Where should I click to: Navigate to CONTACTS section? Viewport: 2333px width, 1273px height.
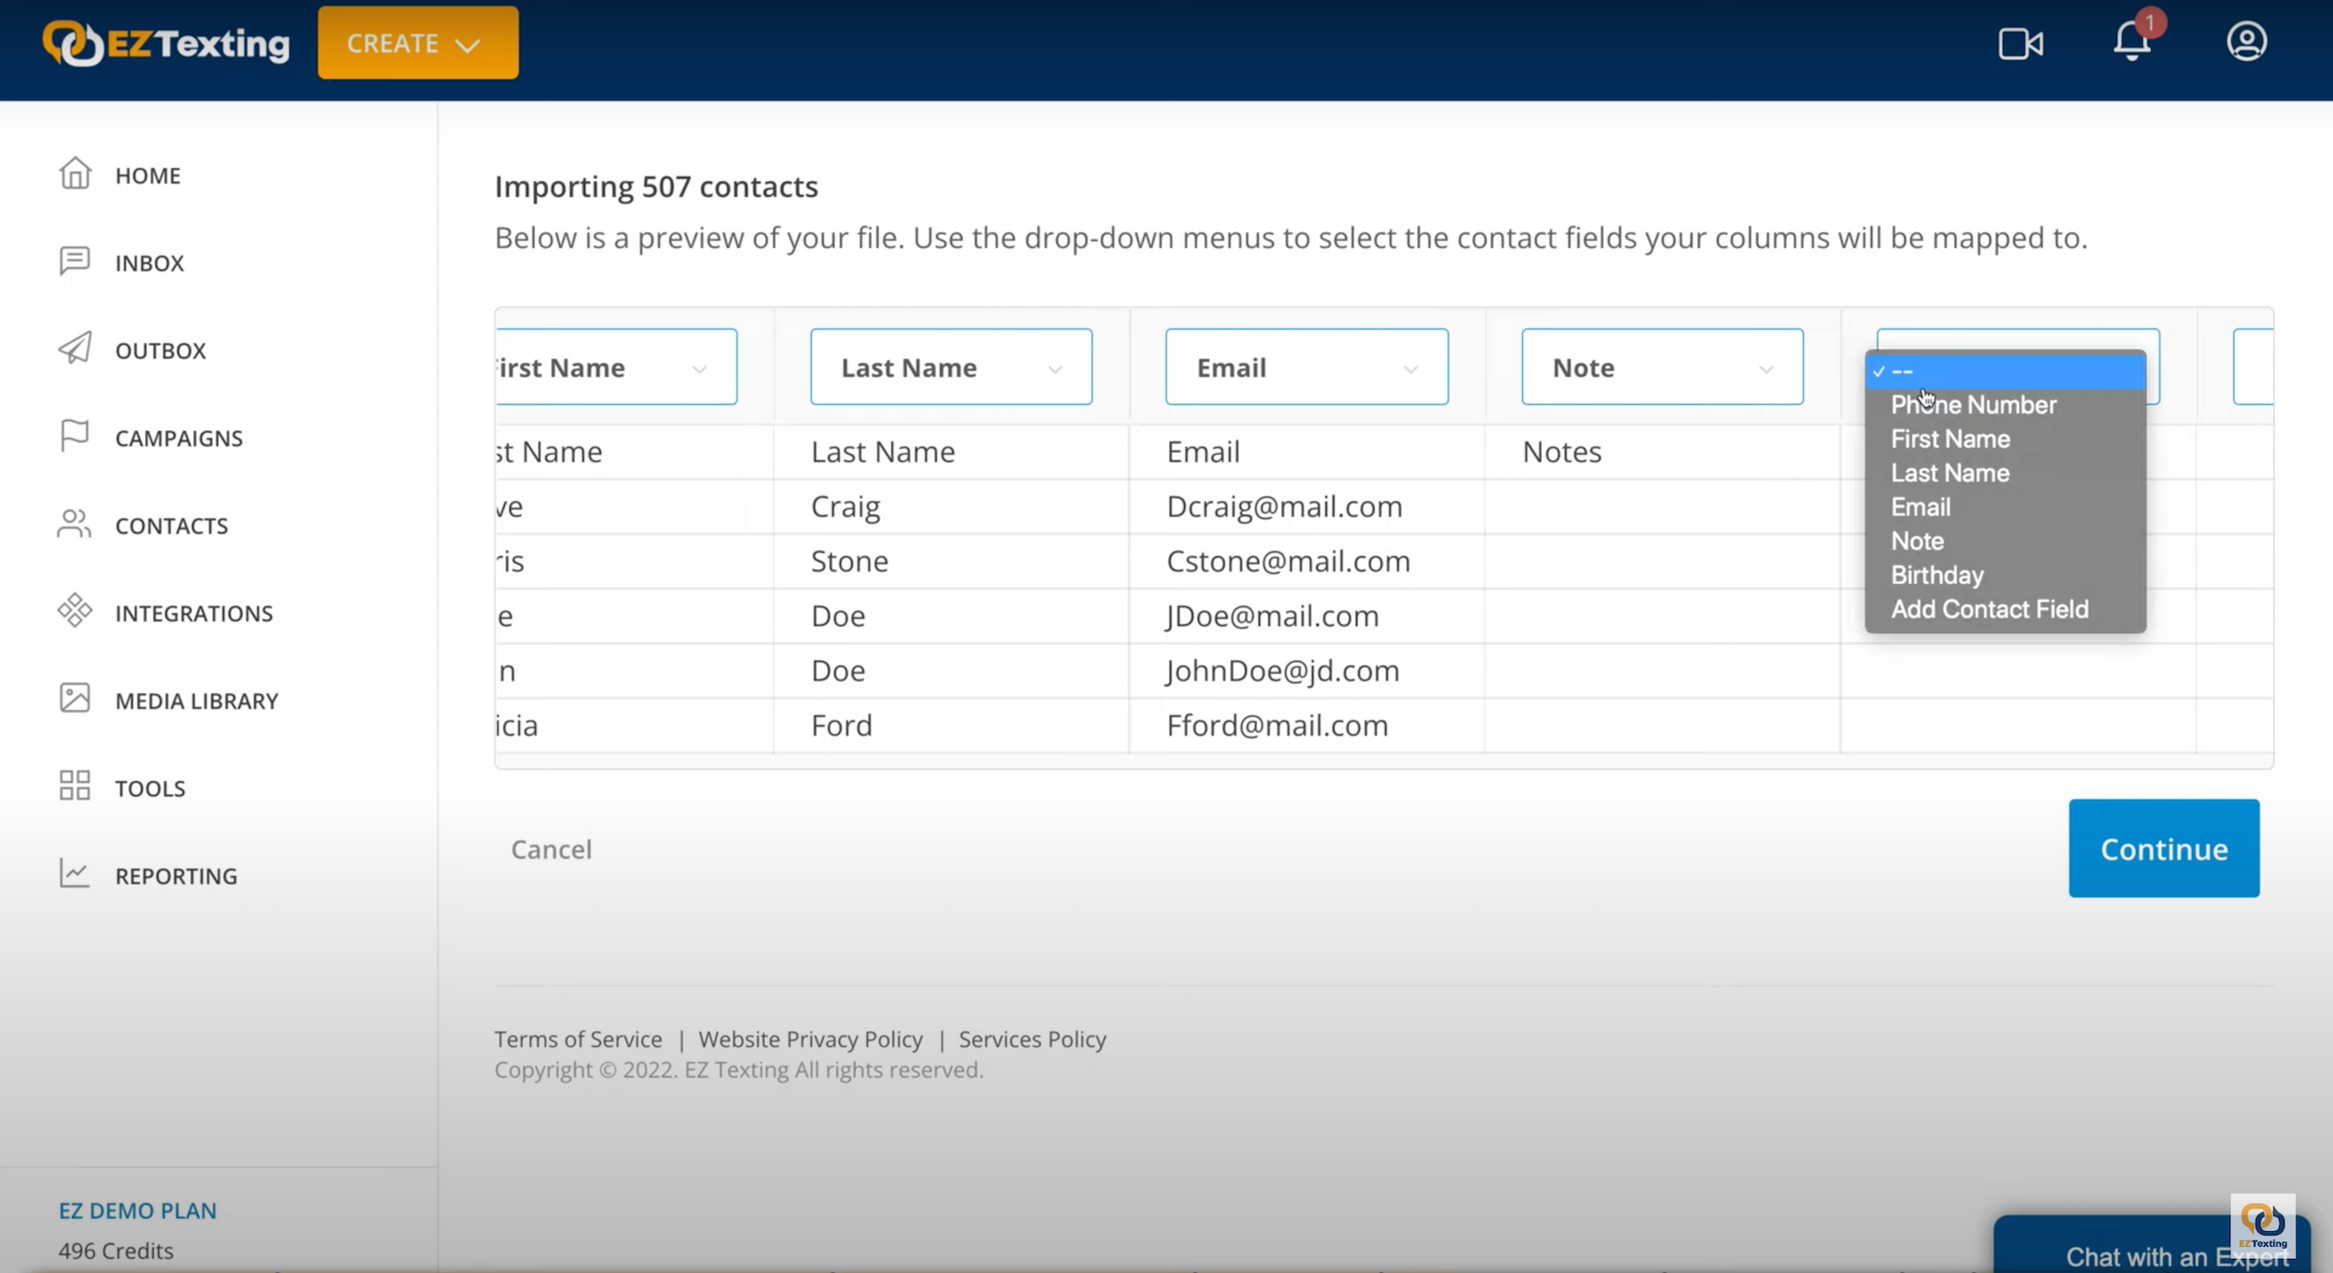[171, 525]
